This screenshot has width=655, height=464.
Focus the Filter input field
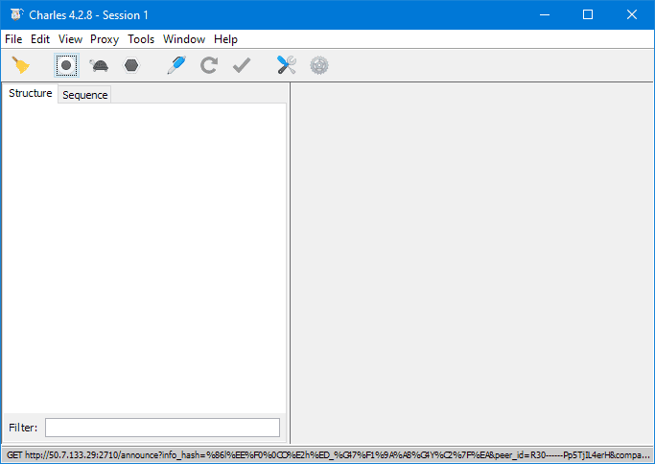tap(162, 428)
